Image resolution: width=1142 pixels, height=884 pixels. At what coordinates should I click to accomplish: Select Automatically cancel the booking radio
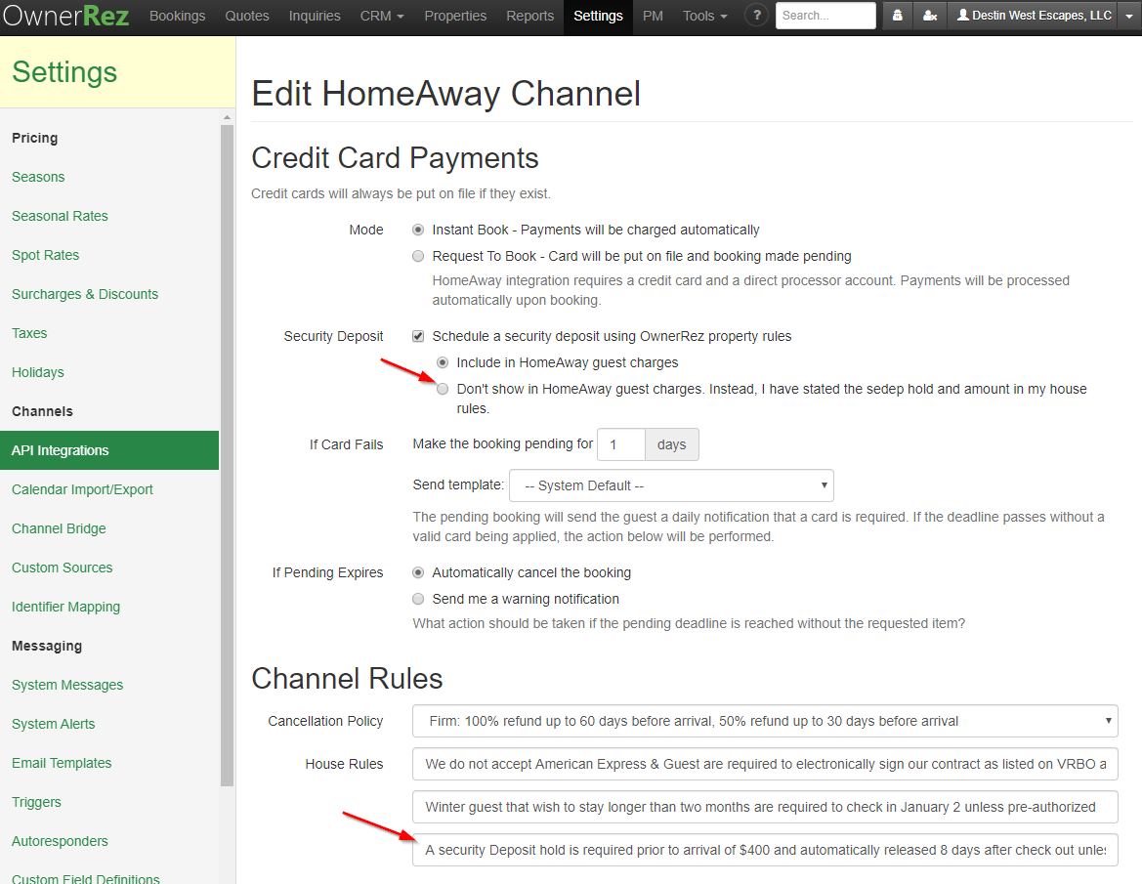[x=418, y=573]
